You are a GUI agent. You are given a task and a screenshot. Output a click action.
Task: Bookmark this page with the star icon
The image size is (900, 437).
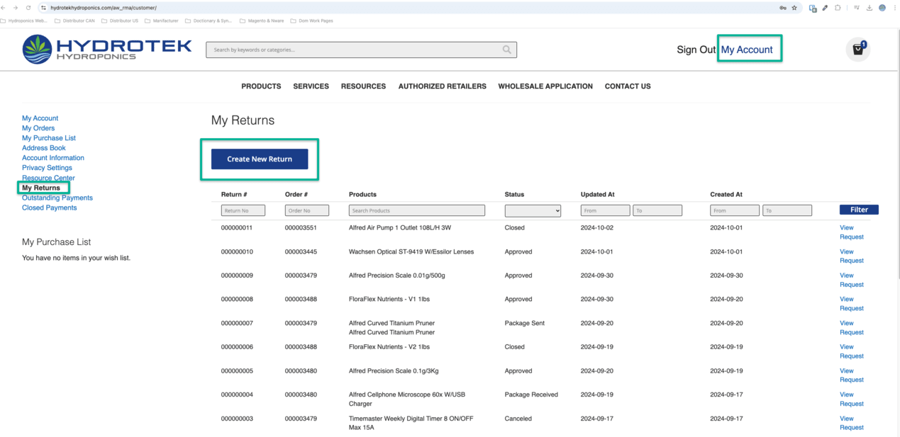(x=794, y=8)
